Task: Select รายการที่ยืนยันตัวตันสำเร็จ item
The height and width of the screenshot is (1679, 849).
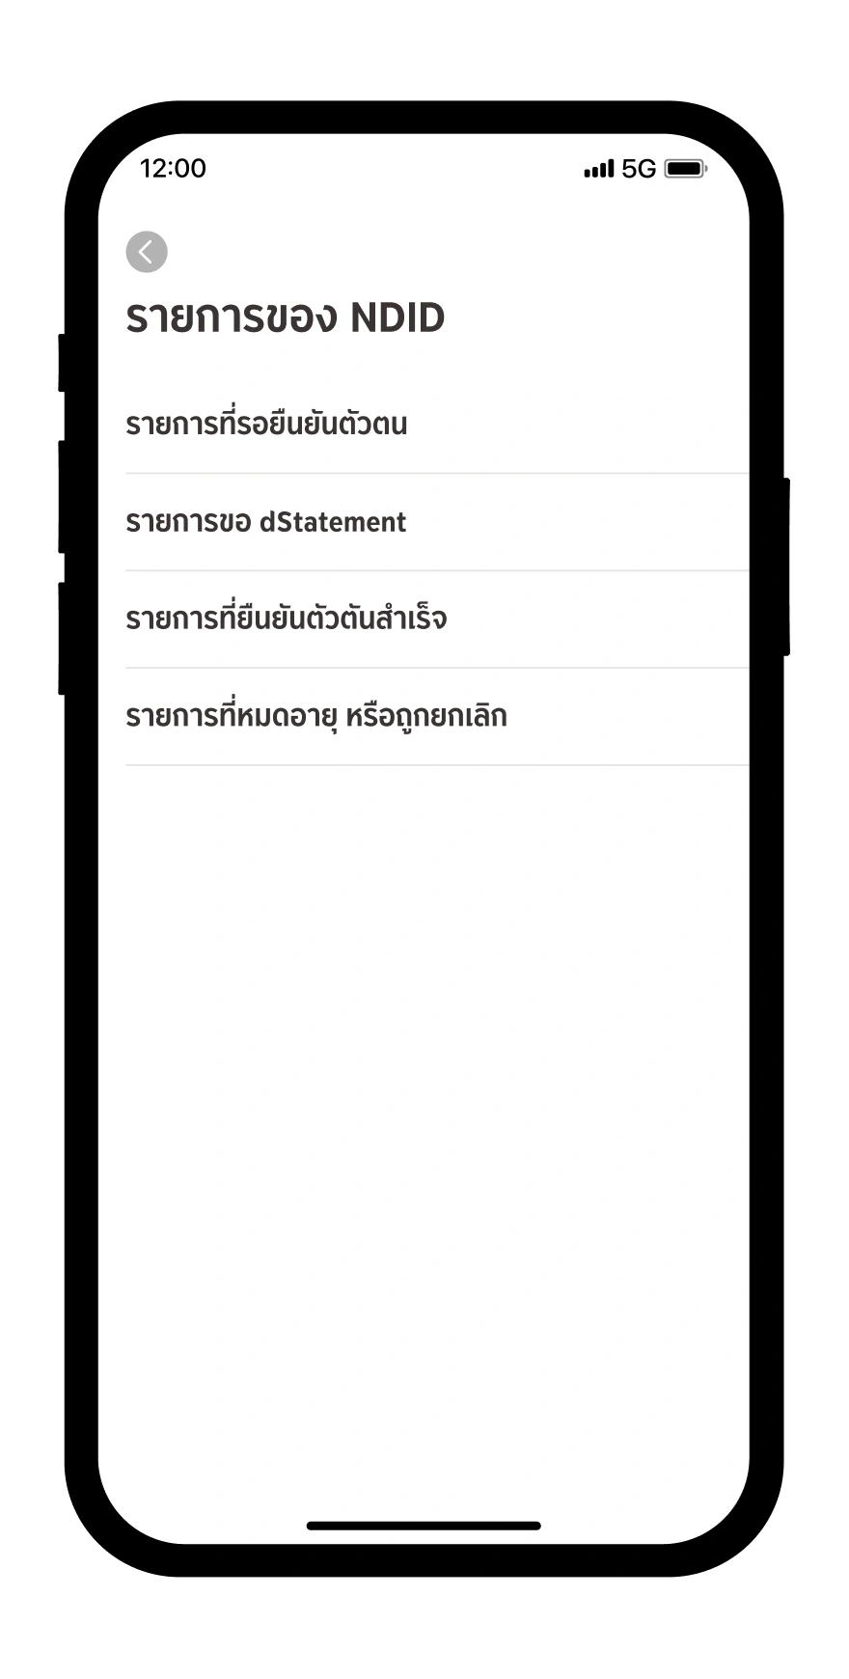Action: [287, 619]
